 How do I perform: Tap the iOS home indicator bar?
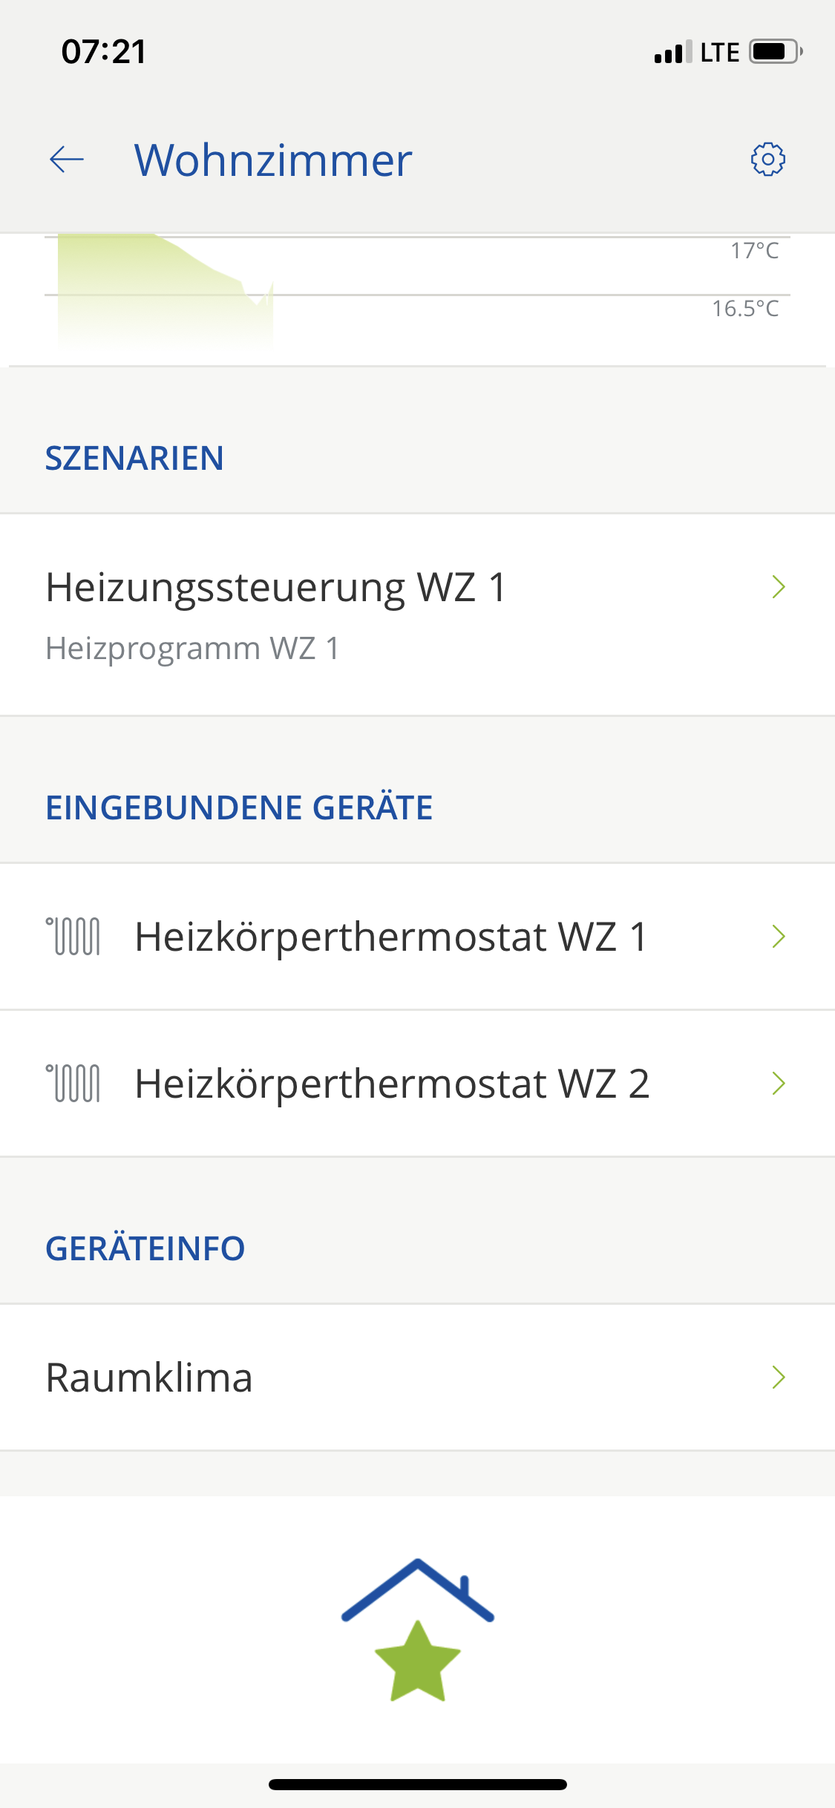pyautogui.click(x=417, y=1784)
